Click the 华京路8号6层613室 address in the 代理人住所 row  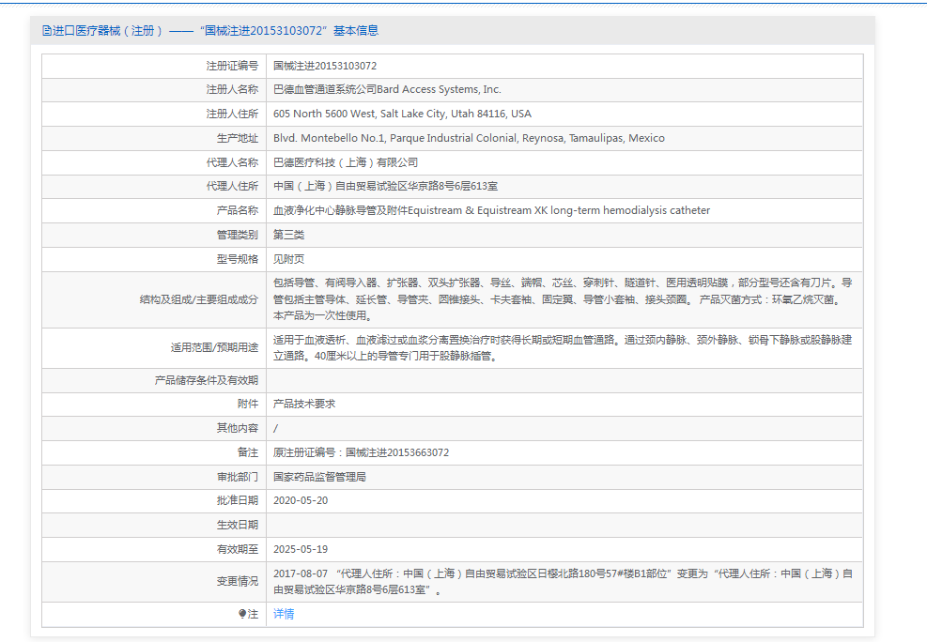(385, 186)
